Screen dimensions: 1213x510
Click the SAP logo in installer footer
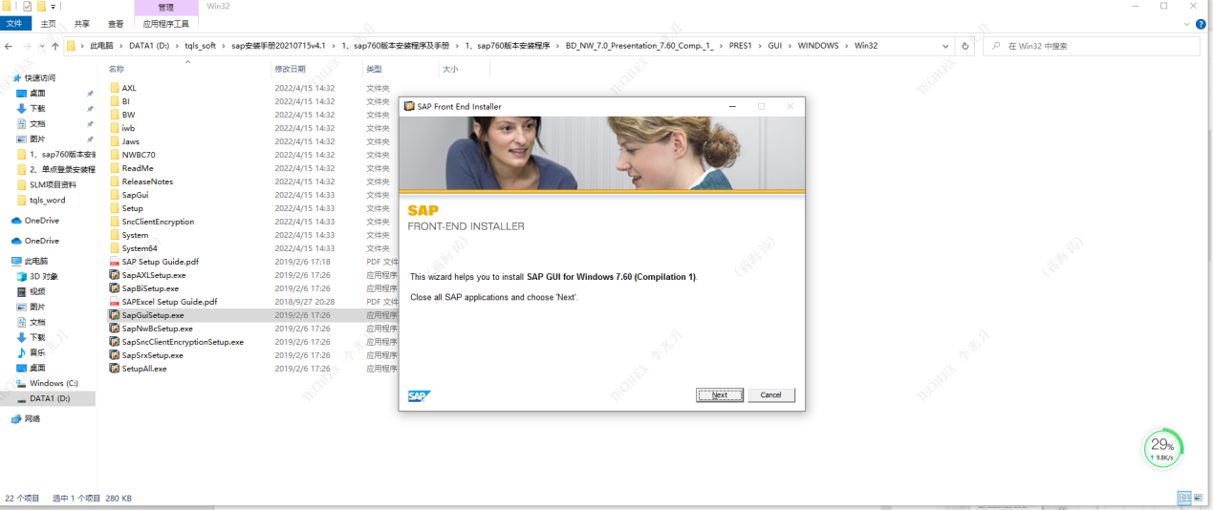(420, 395)
